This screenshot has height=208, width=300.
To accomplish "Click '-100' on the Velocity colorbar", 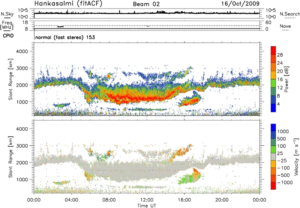I will [283, 168].
